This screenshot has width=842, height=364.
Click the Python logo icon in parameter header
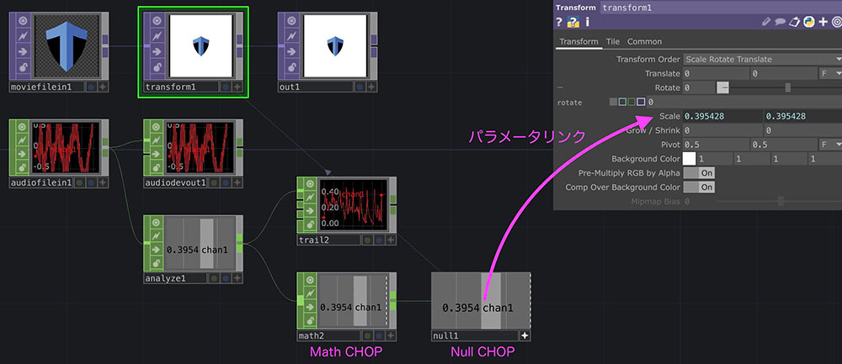(x=808, y=22)
